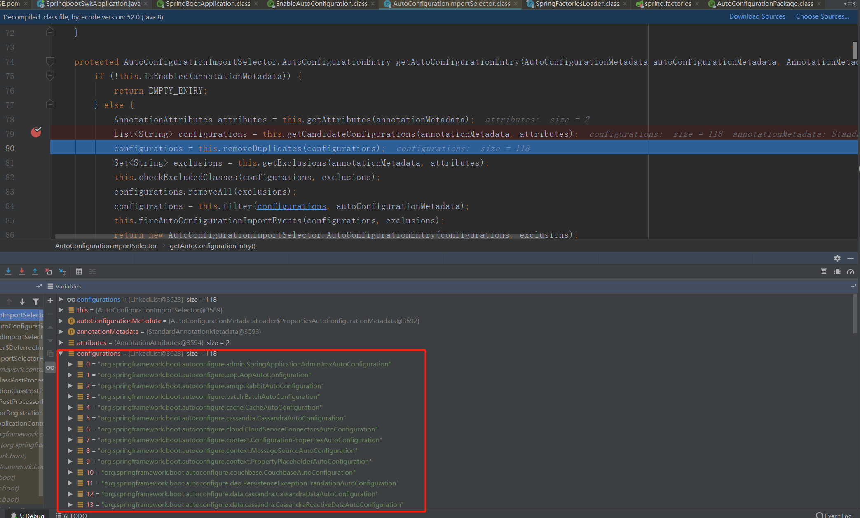Click the Step Out debugger icon

(x=35, y=272)
